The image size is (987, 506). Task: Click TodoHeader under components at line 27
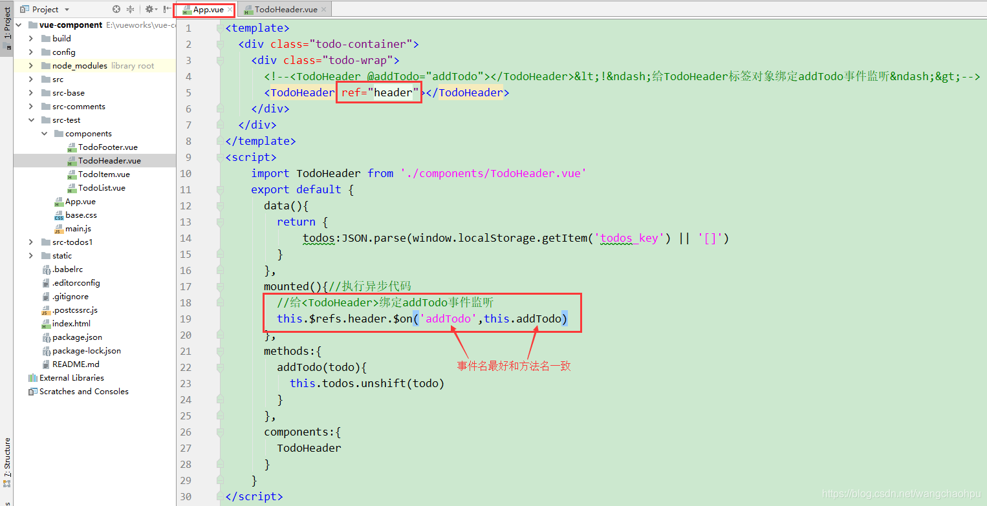pyautogui.click(x=309, y=448)
